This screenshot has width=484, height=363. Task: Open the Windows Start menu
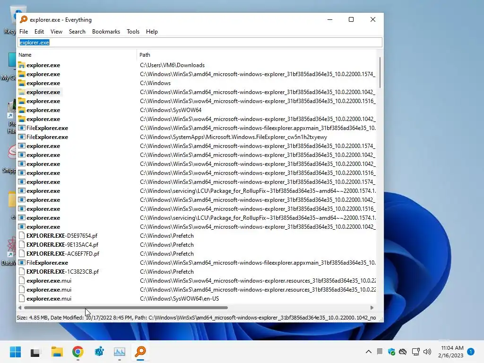tap(15, 352)
